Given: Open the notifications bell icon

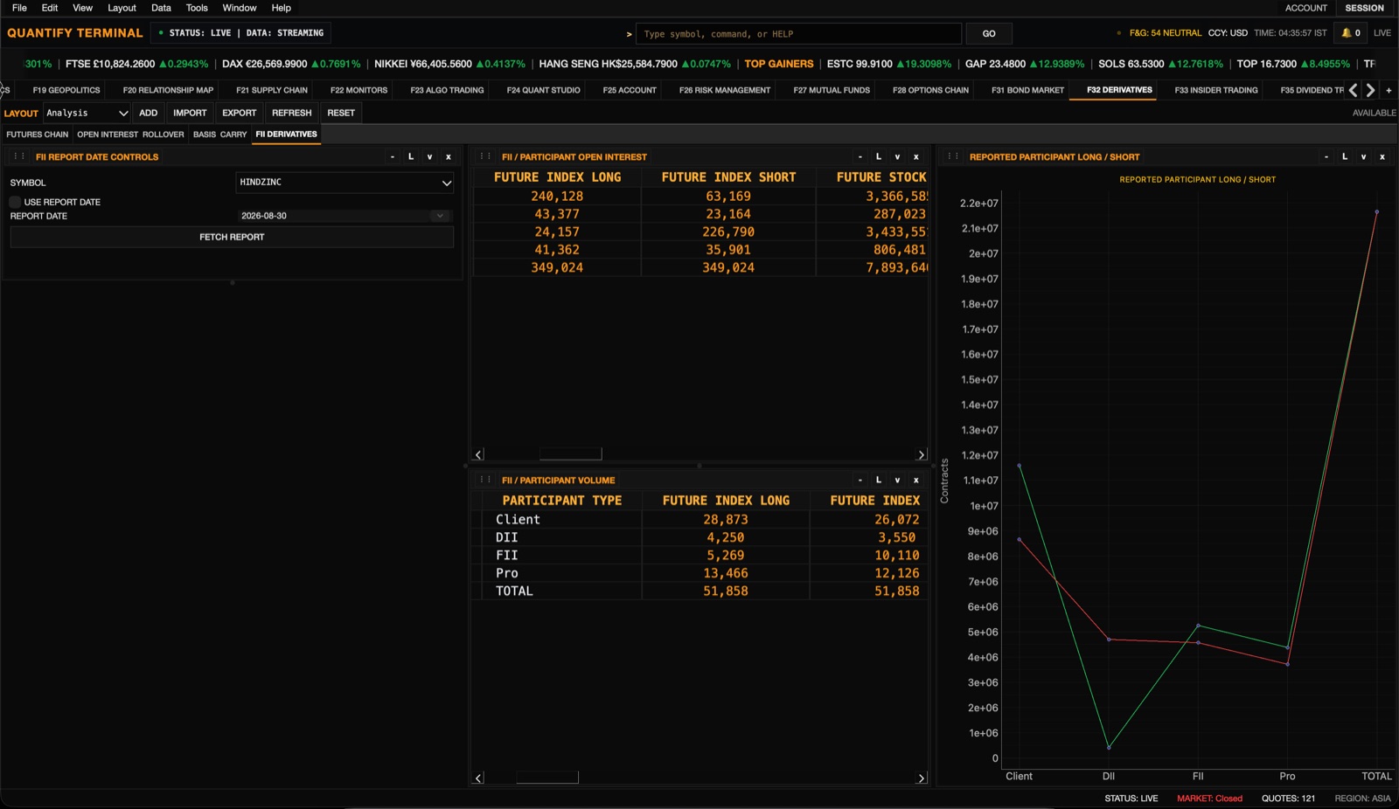Looking at the screenshot, I should [x=1347, y=33].
